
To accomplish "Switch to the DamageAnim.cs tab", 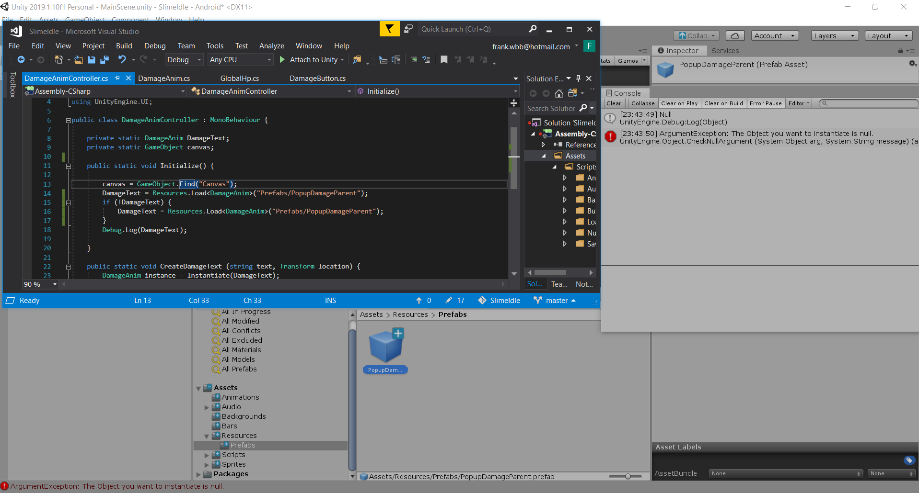I will (x=164, y=78).
